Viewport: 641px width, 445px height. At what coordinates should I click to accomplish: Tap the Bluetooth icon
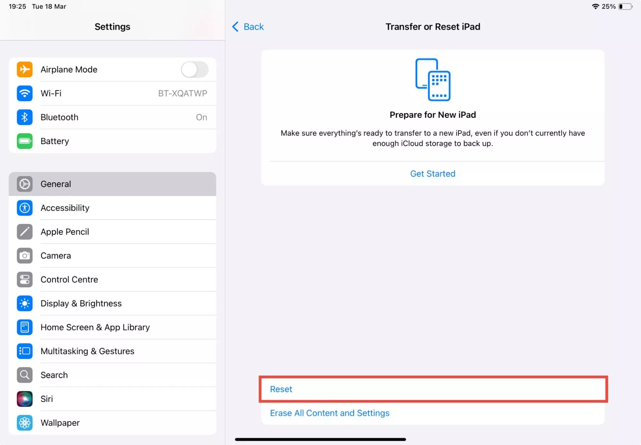(x=25, y=117)
